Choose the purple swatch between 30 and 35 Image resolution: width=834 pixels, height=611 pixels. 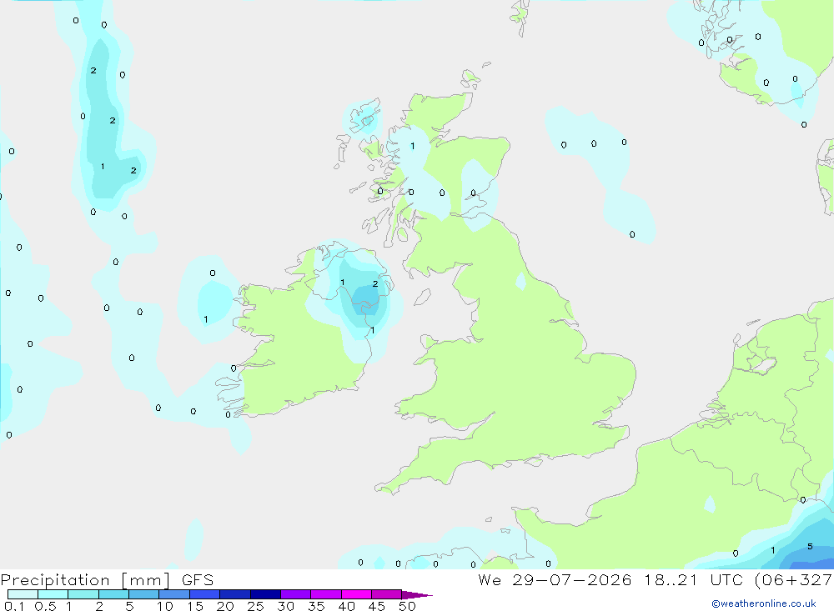[x=295, y=594]
